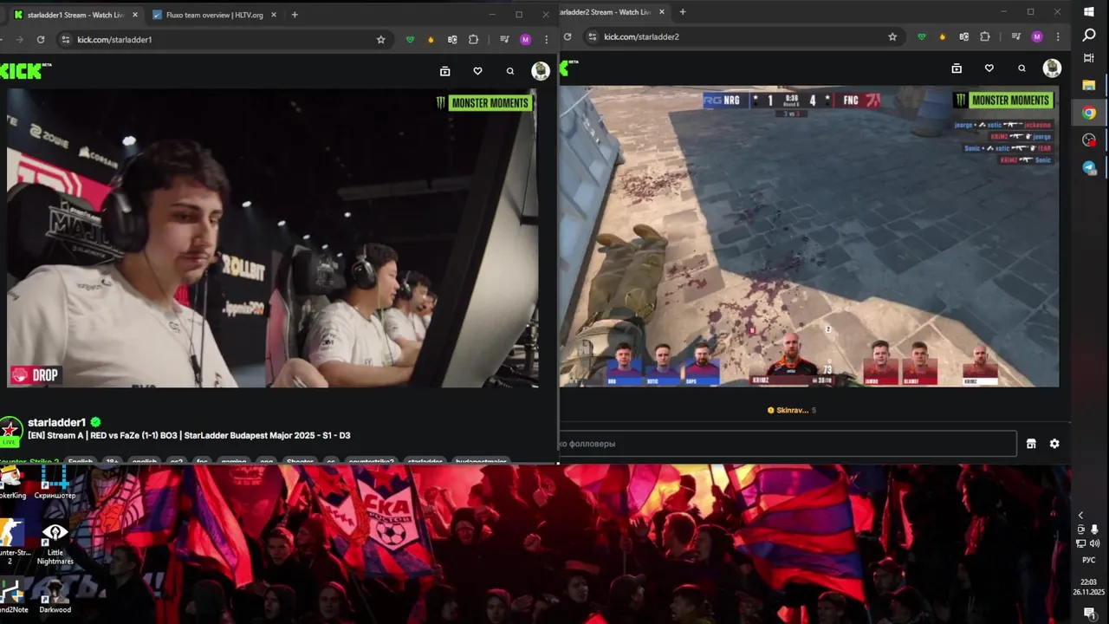Switch the РУС input language indicator
The image size is (1109, 624).
click(x=1089, y=560)
